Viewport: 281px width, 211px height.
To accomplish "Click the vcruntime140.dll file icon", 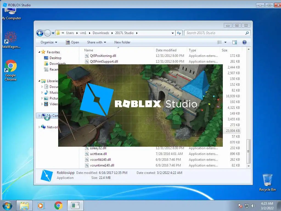I will pyautogui.click(x=87, y=165).
